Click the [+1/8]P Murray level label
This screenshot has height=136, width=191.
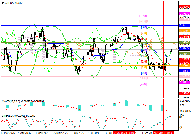point(144,21)
